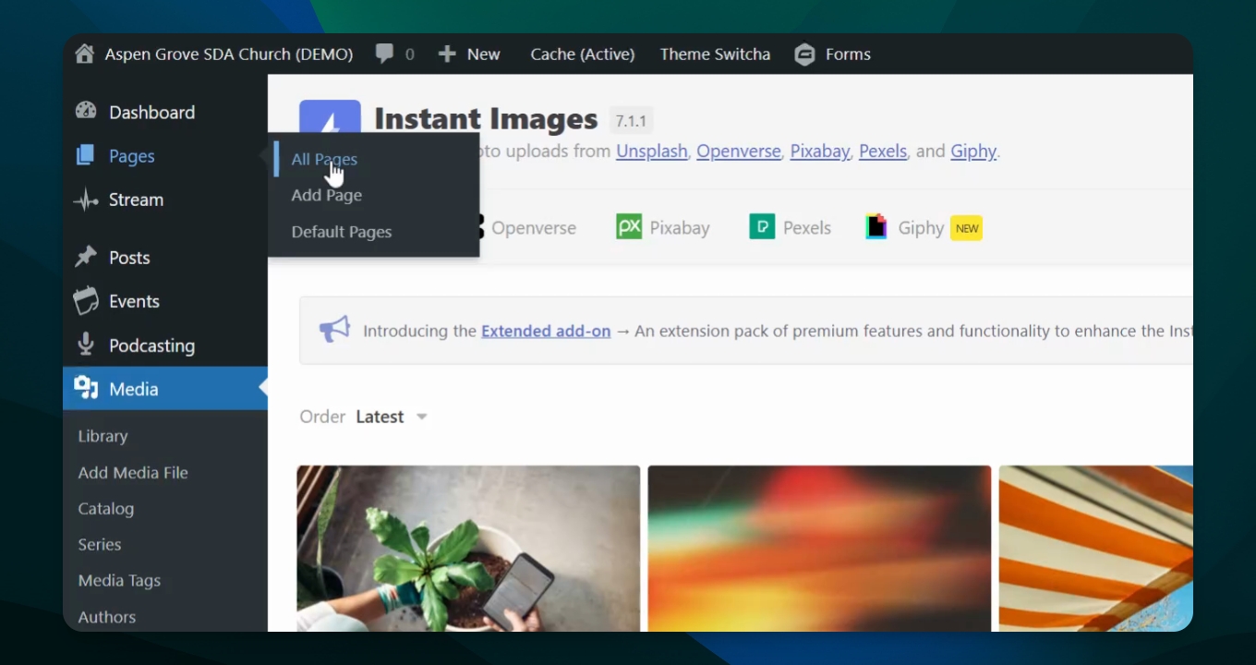Click the 7.1.1 version badge
1256x665 pixels.
632,120
